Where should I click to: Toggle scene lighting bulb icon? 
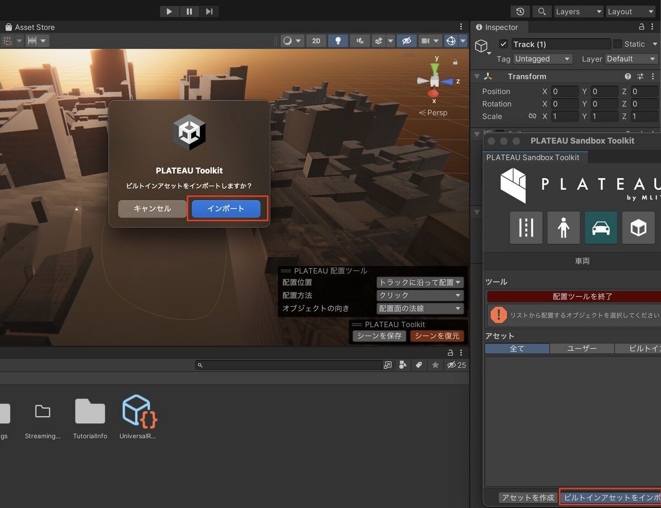coord(338,41)
